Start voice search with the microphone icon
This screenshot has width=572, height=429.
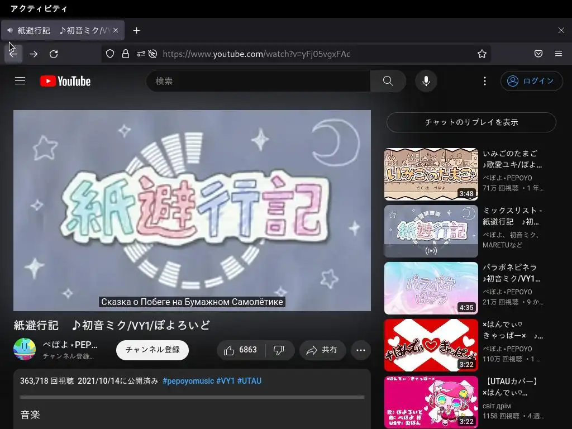(426, 81)
